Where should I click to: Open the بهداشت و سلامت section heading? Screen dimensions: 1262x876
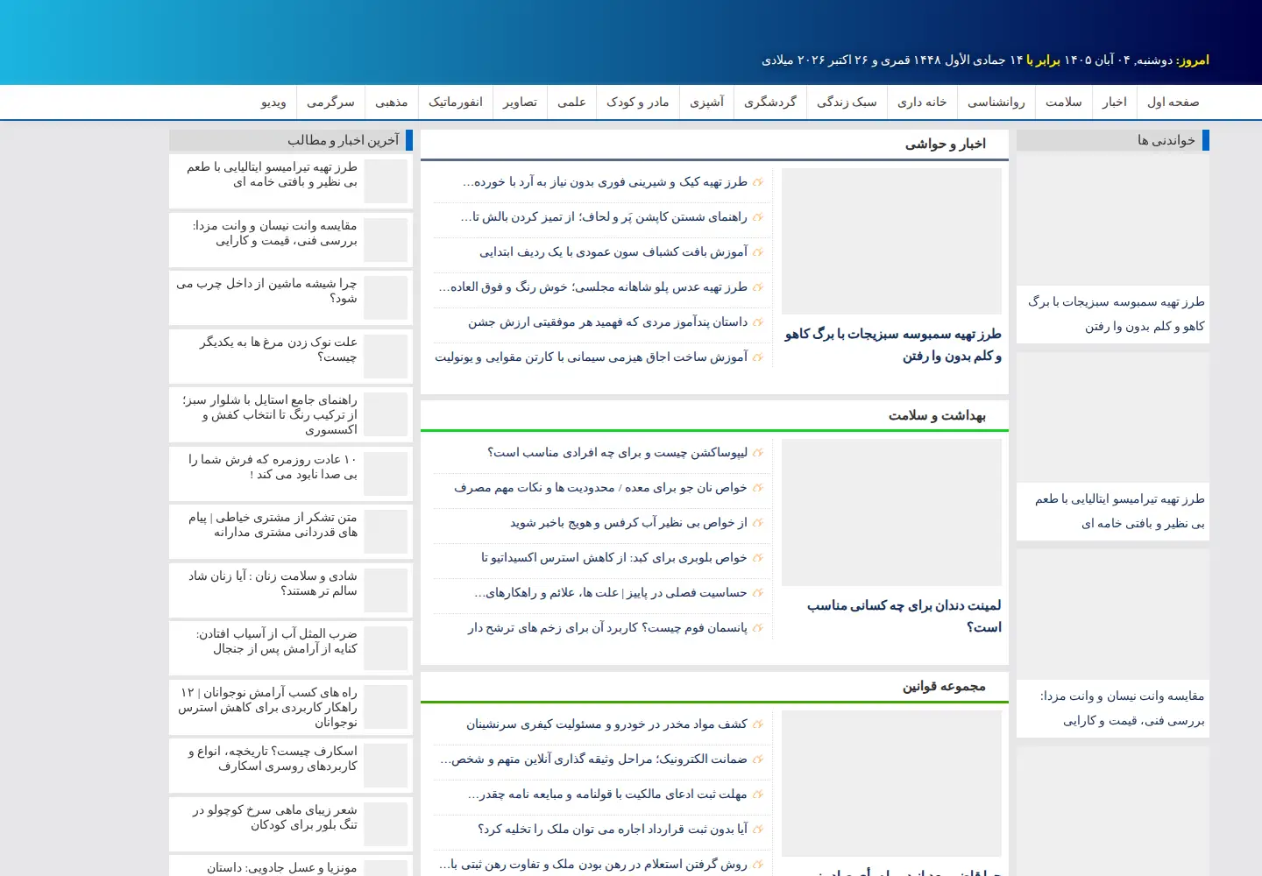point(937,415)
